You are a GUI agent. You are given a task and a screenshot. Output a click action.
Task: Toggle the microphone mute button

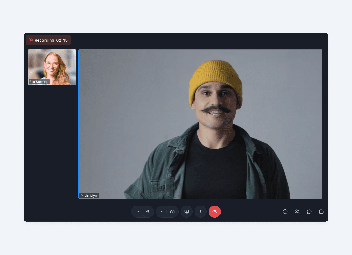148,212
